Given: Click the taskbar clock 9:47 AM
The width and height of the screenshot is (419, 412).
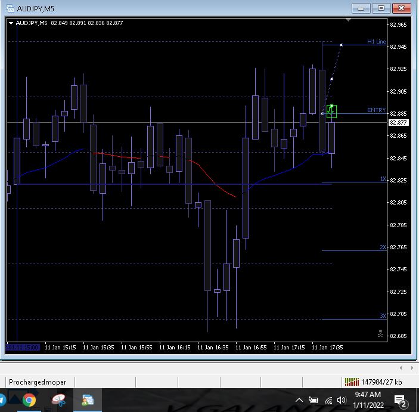Looking at the screenshot, I should [x=368, y=395].
